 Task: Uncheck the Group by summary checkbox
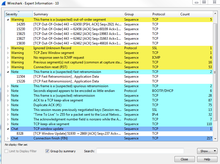pyautogui.click(x=47, y=151)
